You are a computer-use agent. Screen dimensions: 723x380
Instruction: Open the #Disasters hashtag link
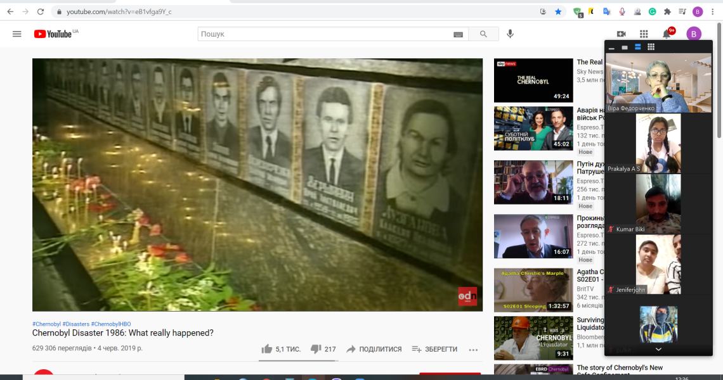click(x=76, y=324)
